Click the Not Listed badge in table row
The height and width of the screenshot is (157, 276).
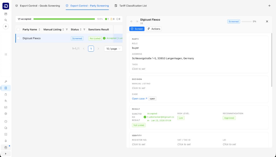click(95, 38)
